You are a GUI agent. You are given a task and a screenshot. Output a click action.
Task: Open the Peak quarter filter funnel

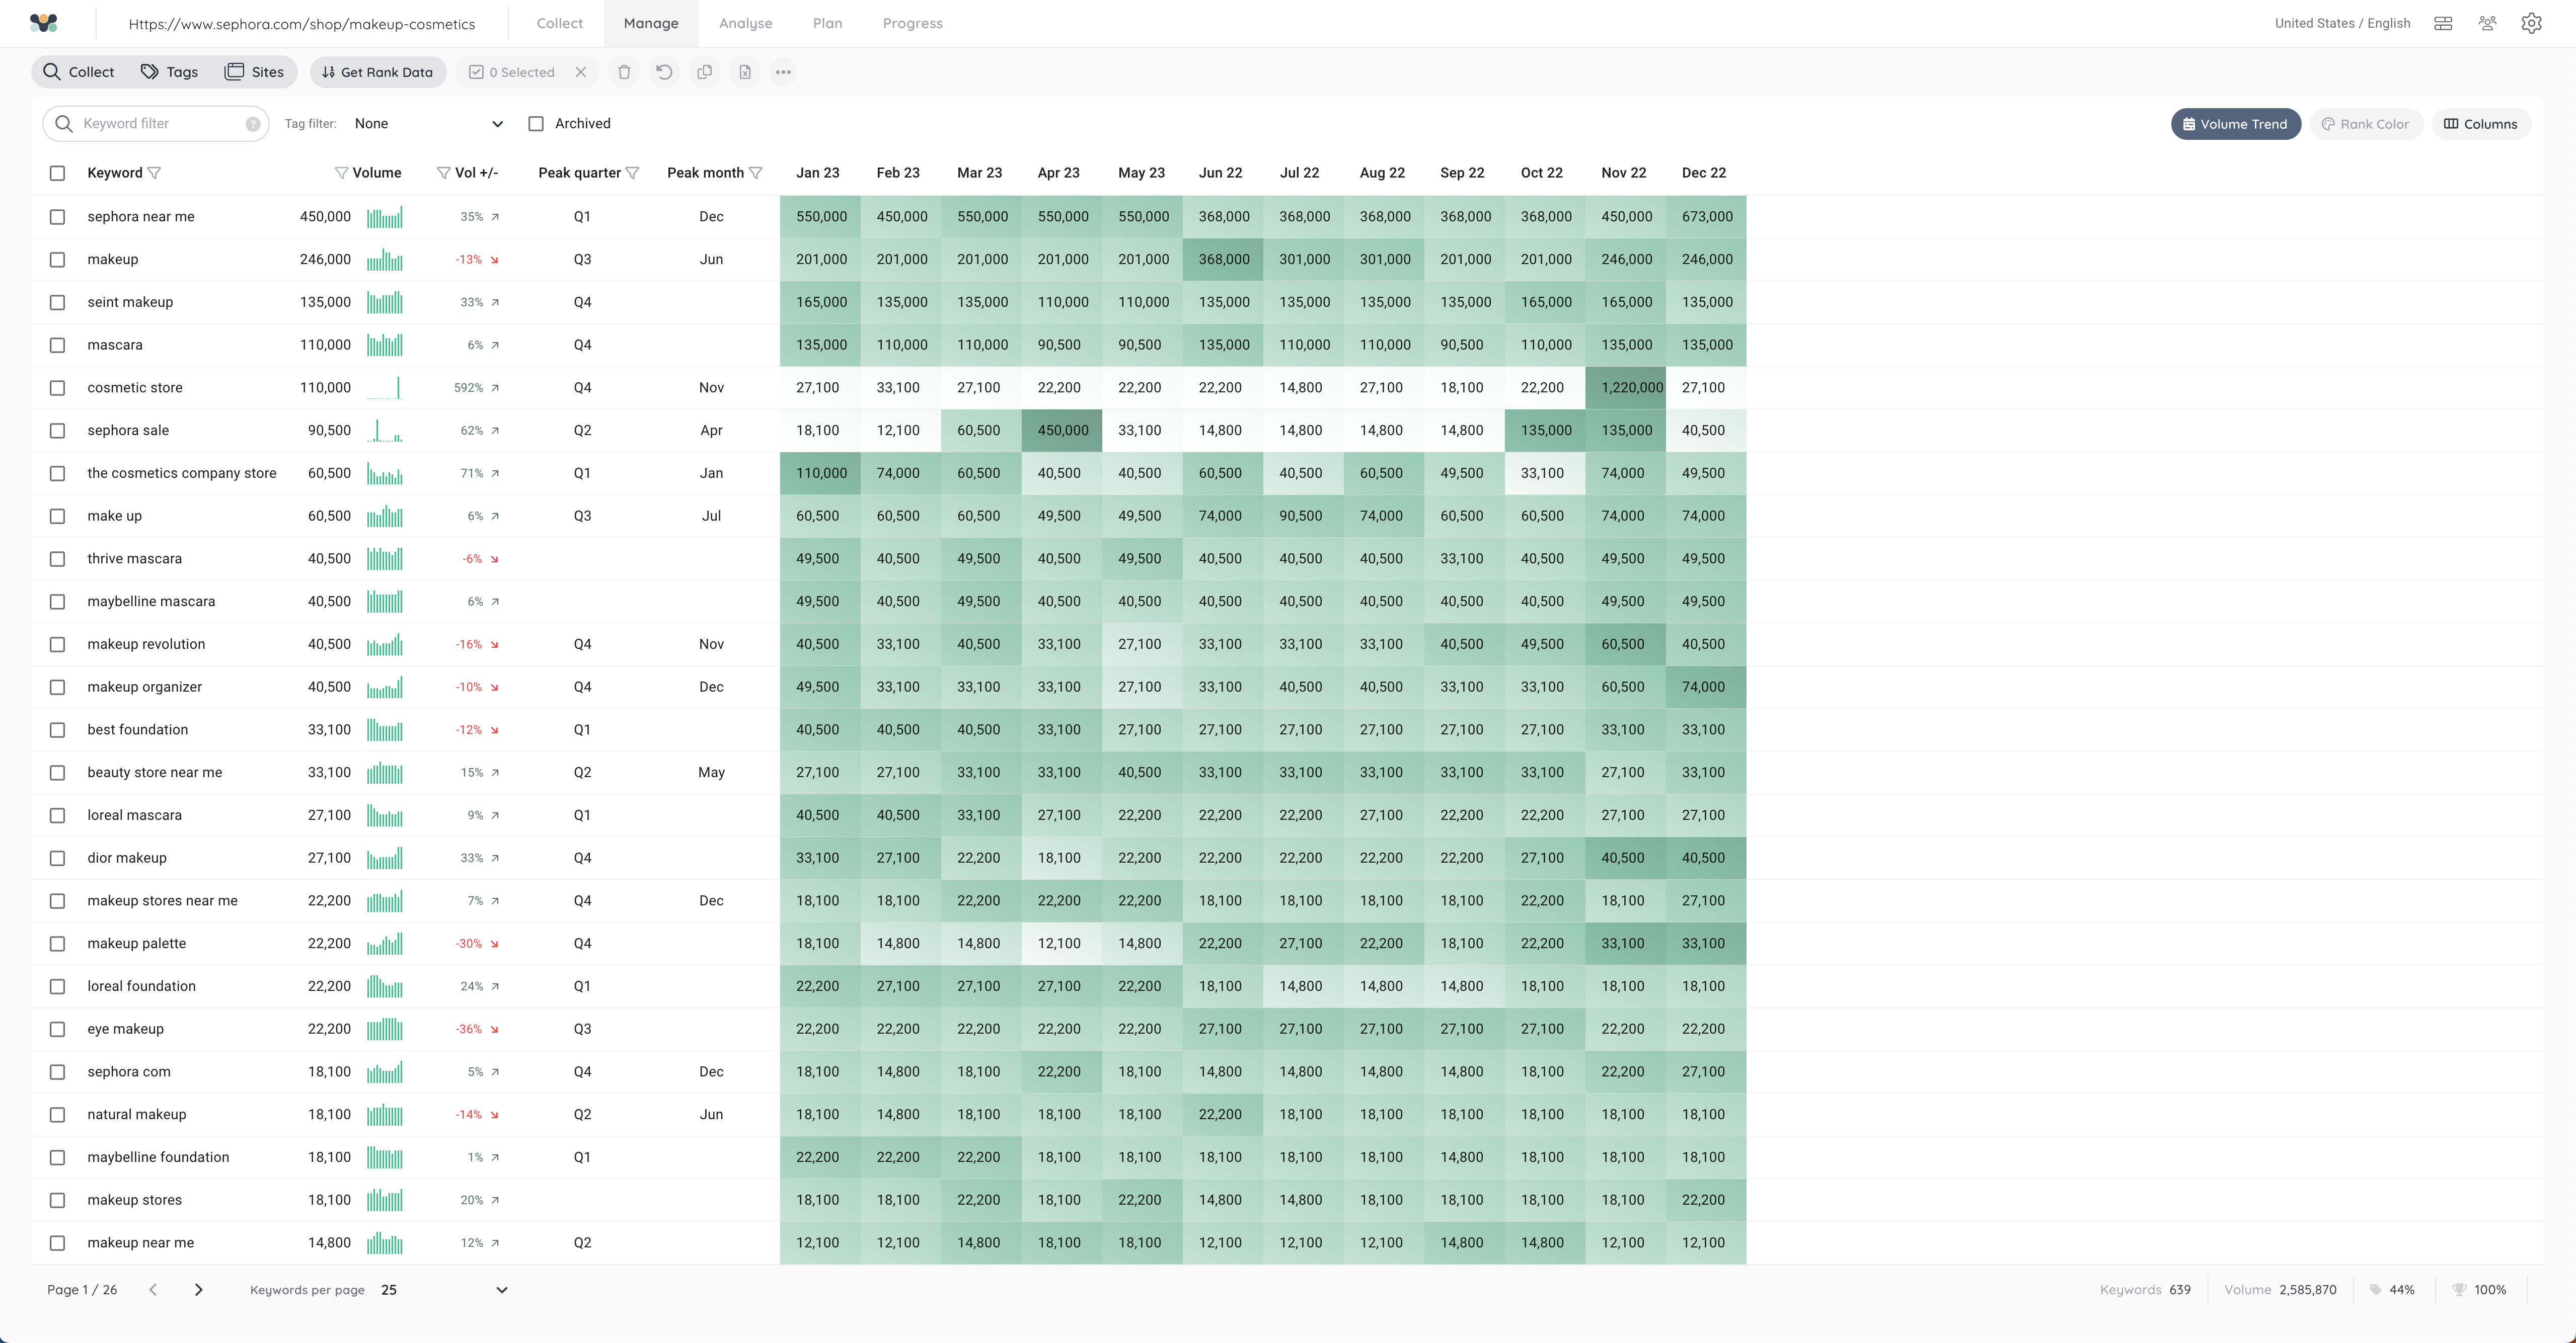pos(632,173)
